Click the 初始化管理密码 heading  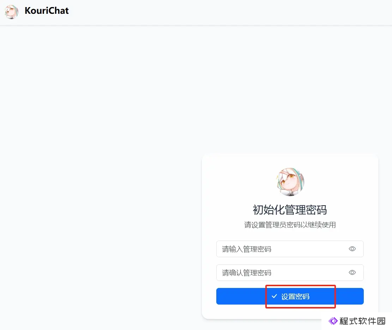(x=290, y=210)
